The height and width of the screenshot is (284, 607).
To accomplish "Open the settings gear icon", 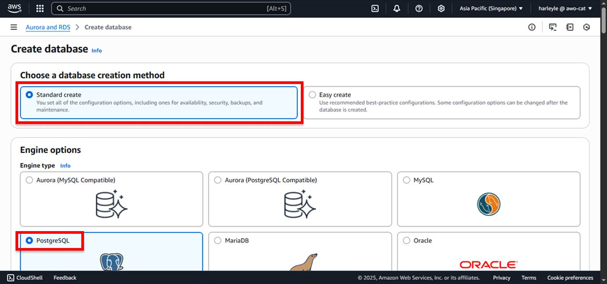I will point(441,8).
